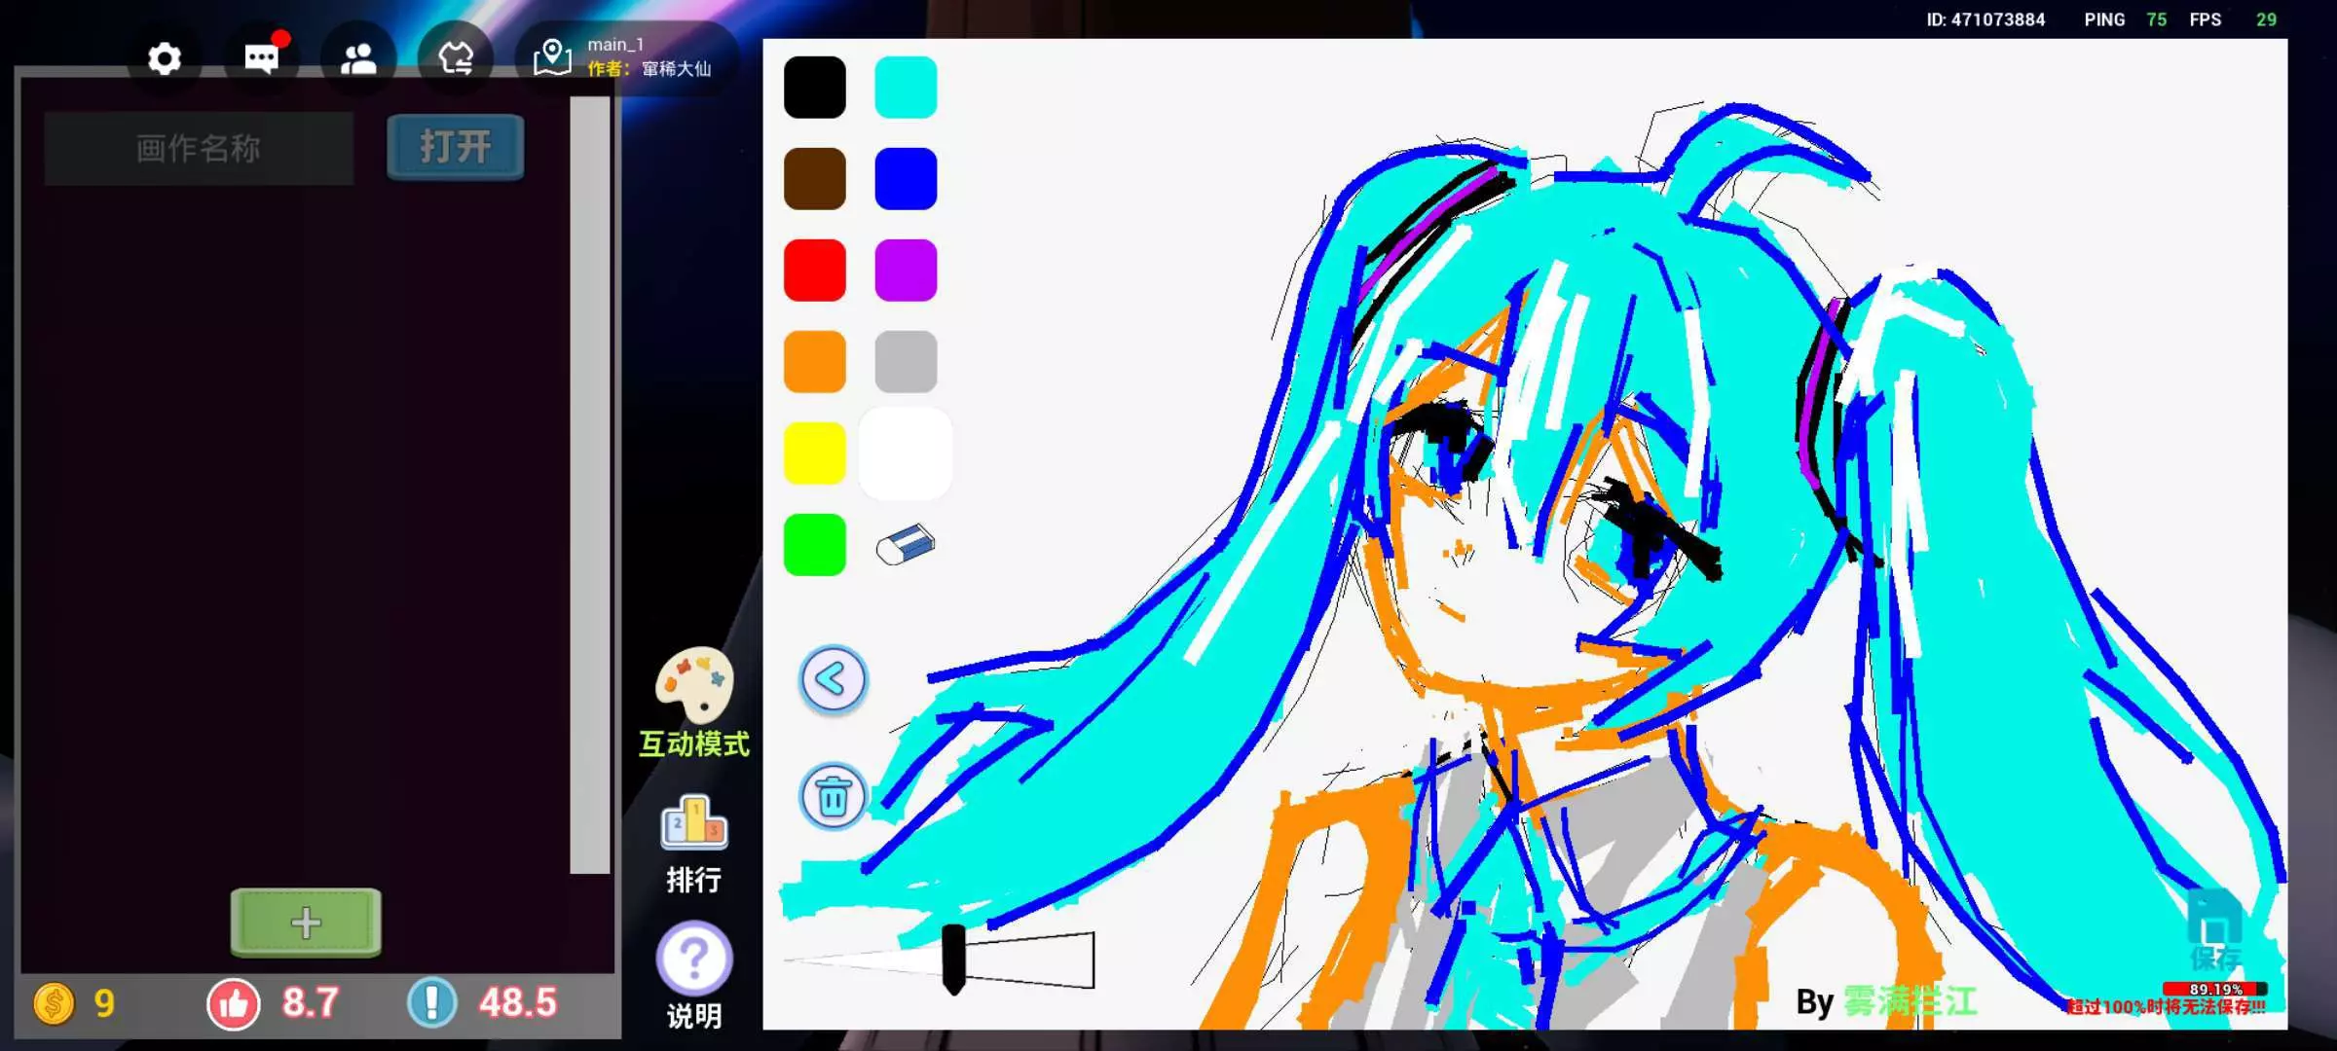Select the eraser tool

pyautogui.click(x=906, y=545)
